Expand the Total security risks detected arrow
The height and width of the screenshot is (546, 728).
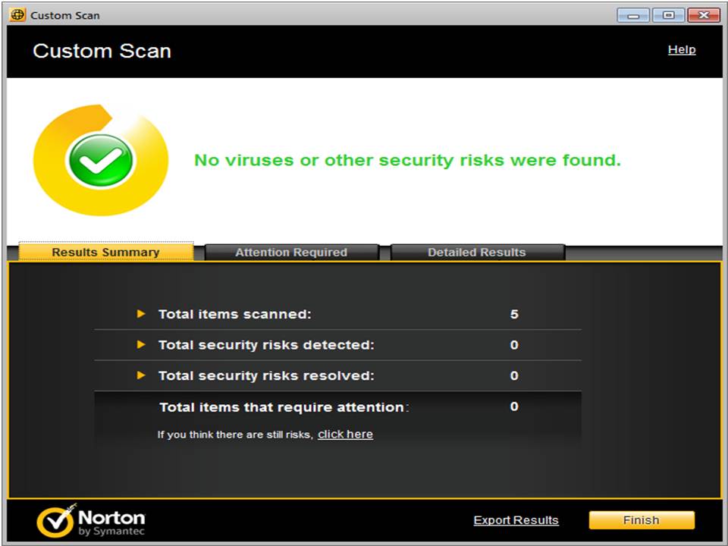point(140,345)
